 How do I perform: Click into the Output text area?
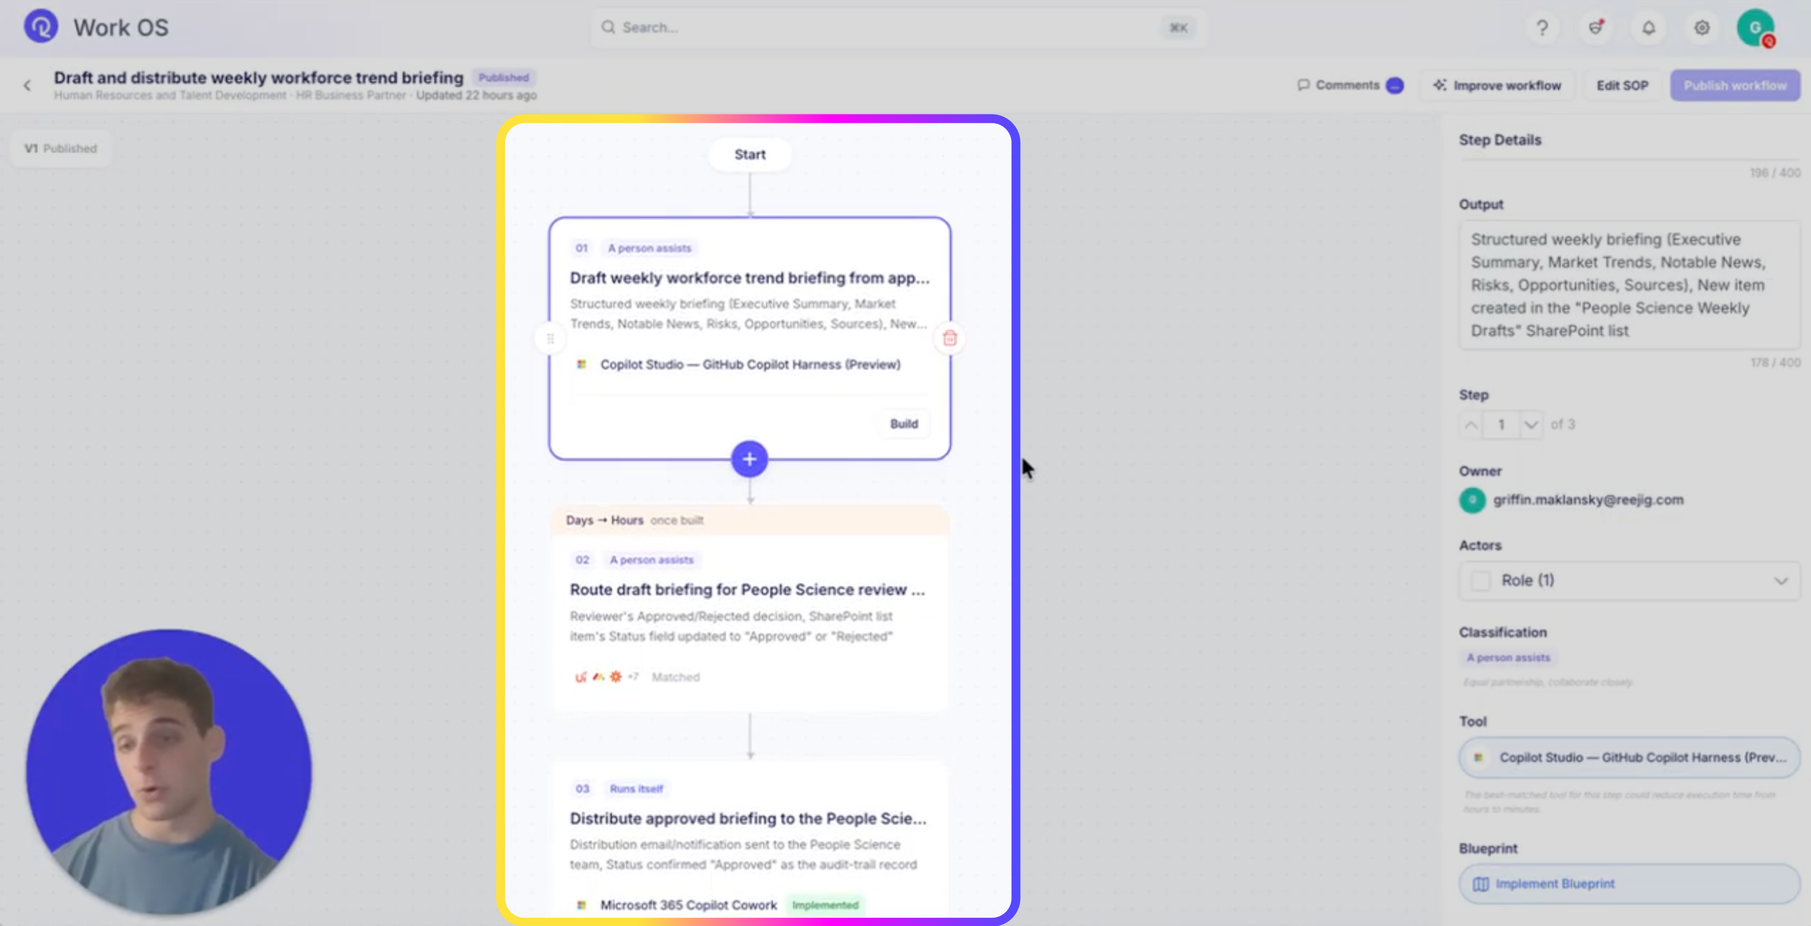(x=1629, y=285)
